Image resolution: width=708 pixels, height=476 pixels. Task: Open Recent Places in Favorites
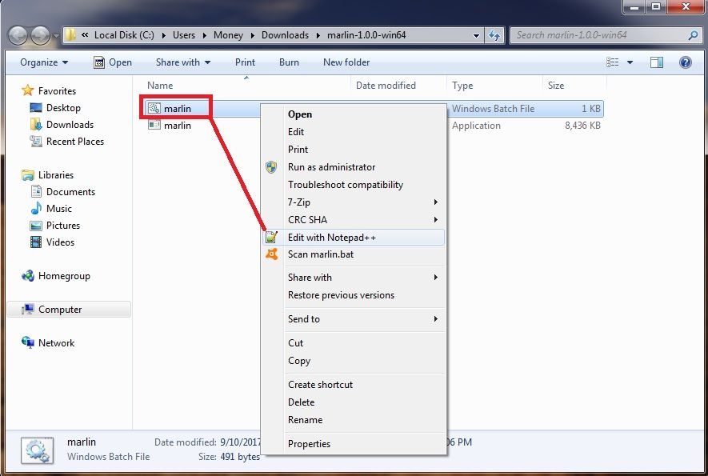coord(66,142)
